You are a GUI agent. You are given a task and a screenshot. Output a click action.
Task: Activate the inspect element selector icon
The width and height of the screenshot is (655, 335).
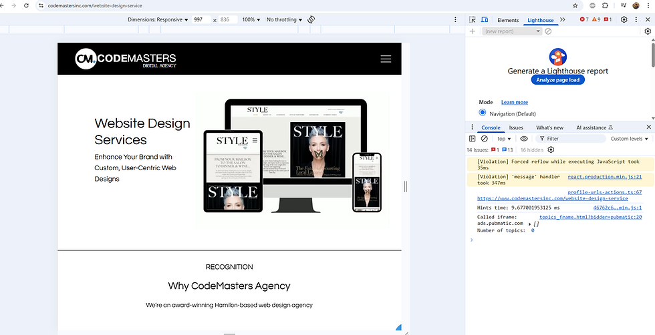tap(473, 19)
